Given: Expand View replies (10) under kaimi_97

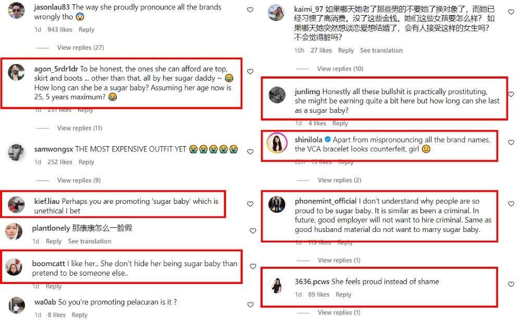Looking at the screenshot, I should click(x=340, y=69).
